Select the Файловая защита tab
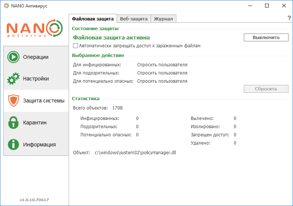The height and width of the screenshot is (206, 293). tap(93, 19)
